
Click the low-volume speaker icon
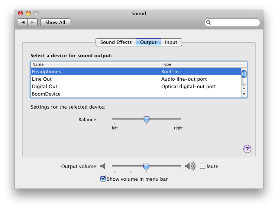103,166
